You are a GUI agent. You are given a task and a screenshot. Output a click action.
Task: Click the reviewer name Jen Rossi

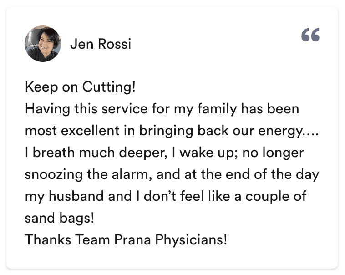point(101,44)
